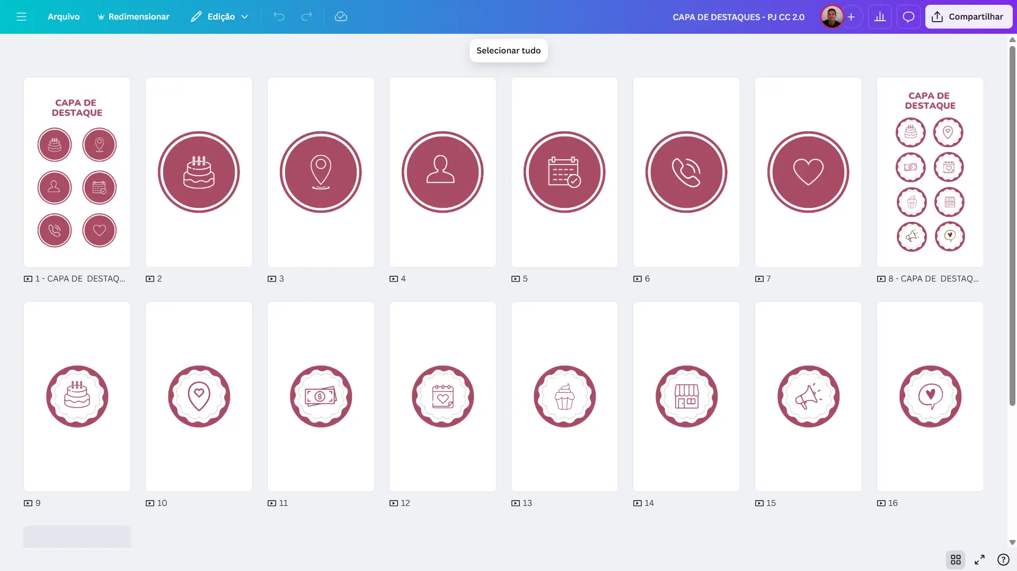
Task: Click the Compartilhar button
Action: pos(968,16)
